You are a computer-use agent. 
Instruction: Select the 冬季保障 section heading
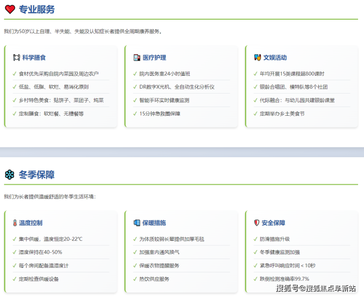37,175
